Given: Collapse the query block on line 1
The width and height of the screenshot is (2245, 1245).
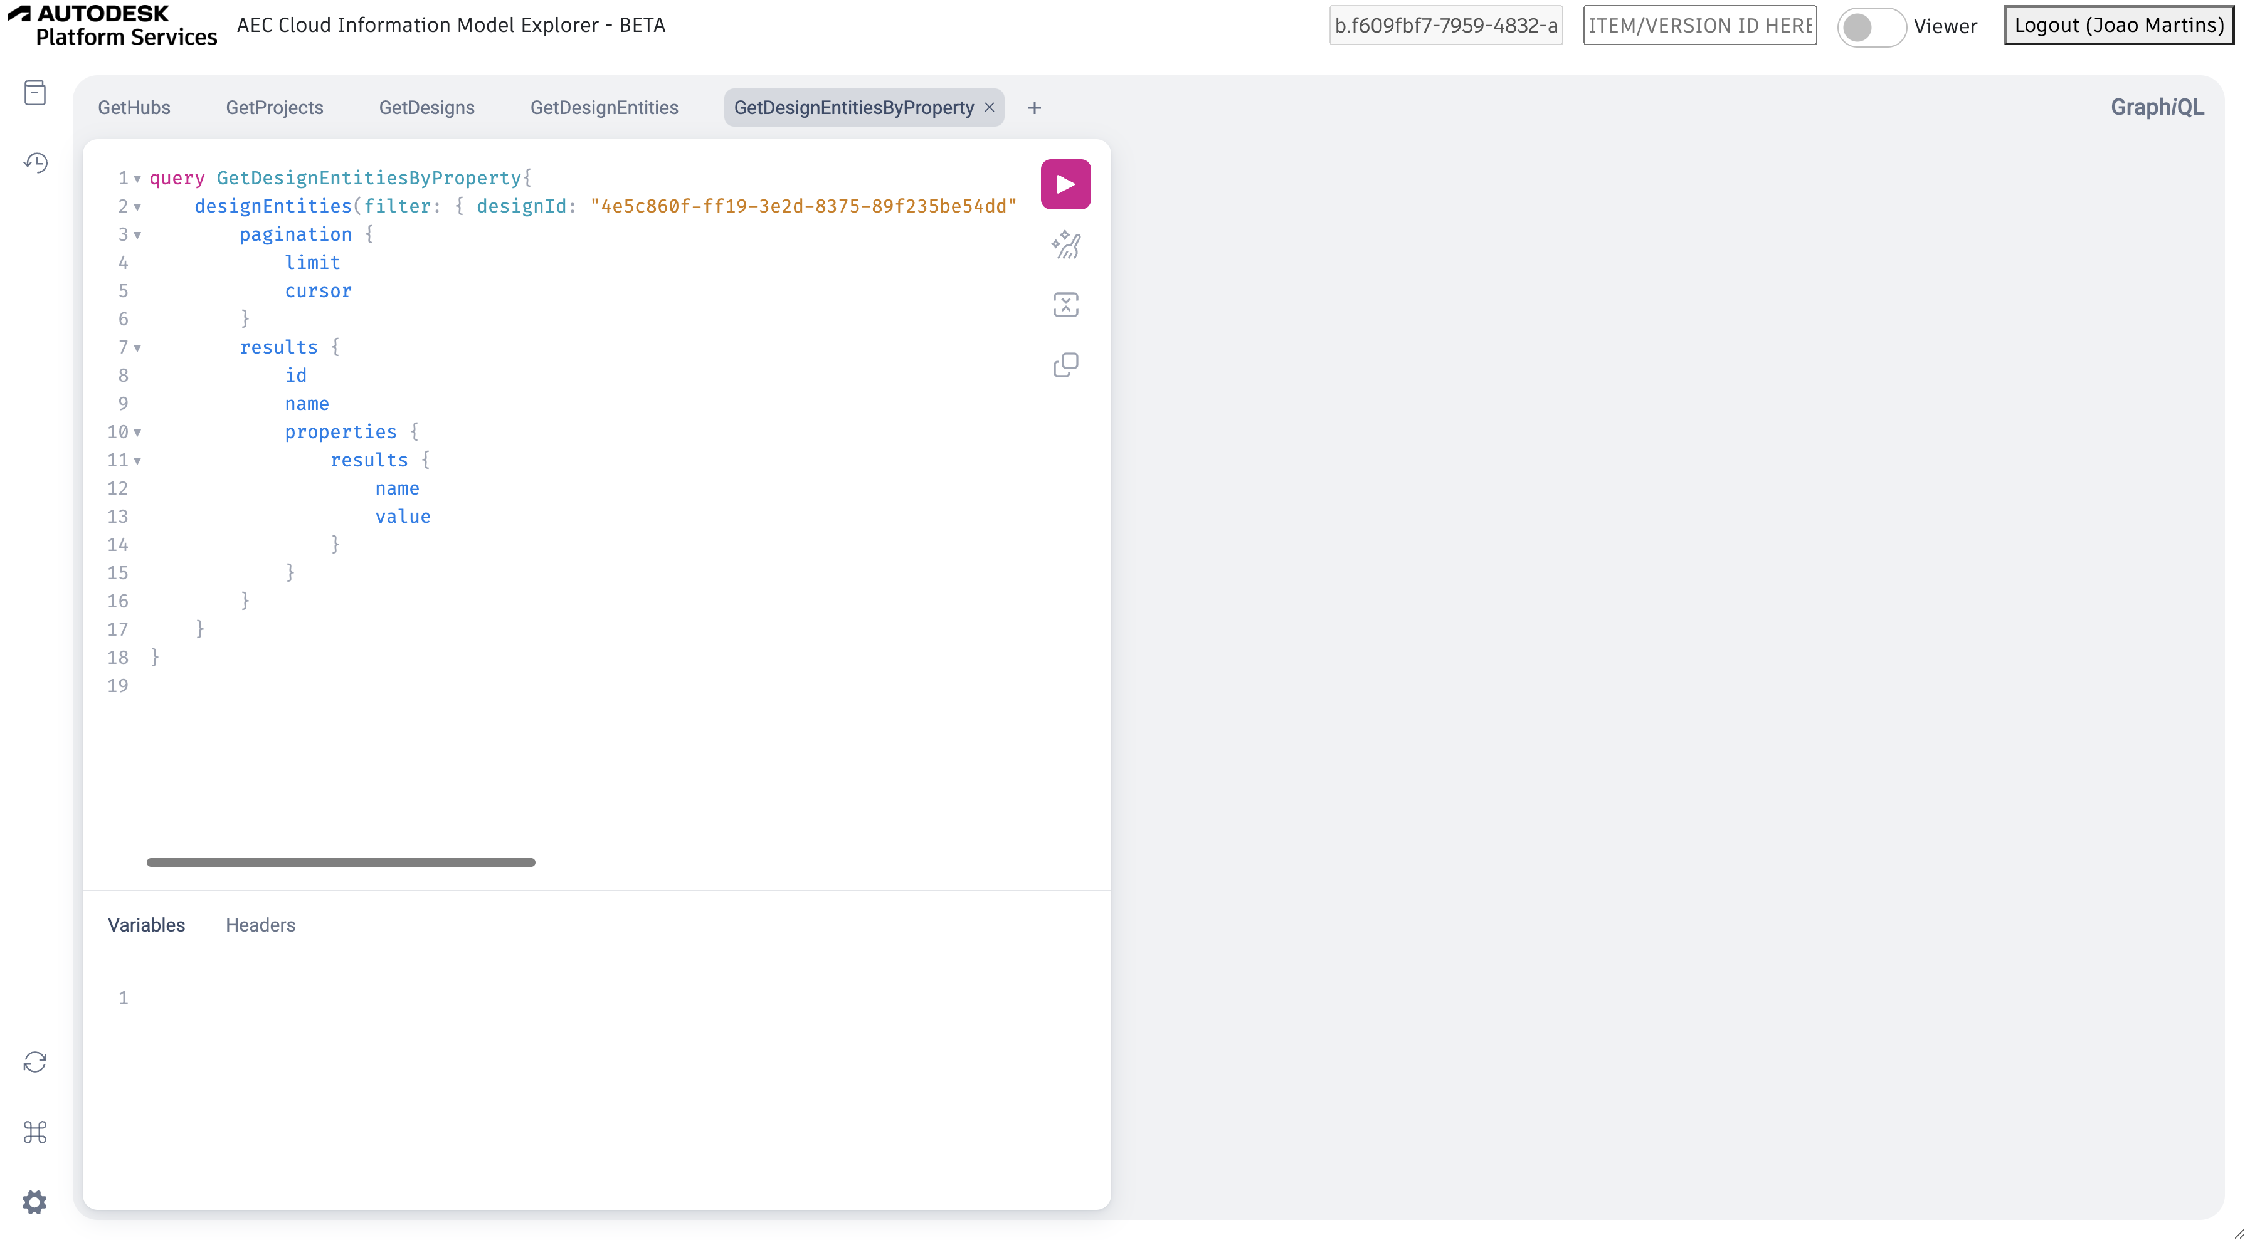Looking at the screenshot, I should click(137, 179).
